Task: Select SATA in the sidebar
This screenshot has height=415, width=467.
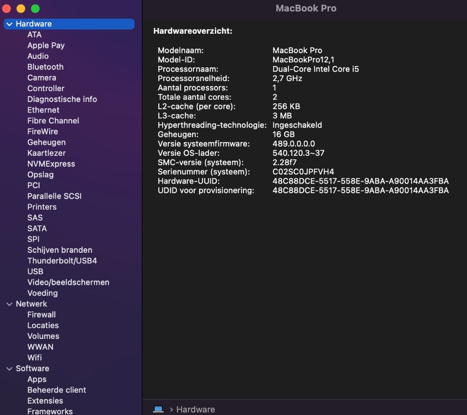Action: [37, 229]
